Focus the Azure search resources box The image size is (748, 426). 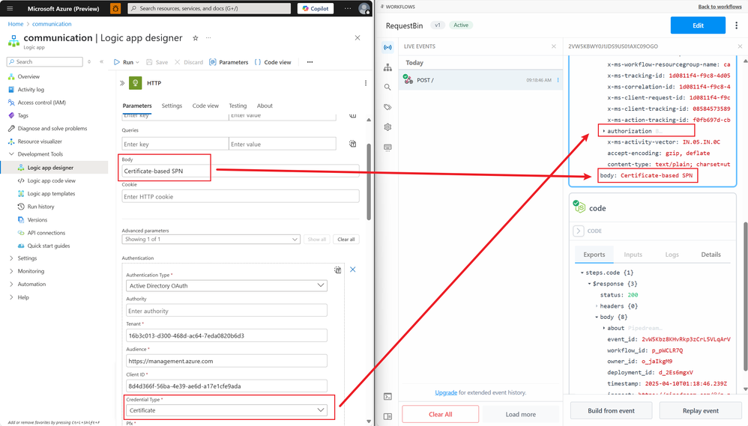coord(209,8)
